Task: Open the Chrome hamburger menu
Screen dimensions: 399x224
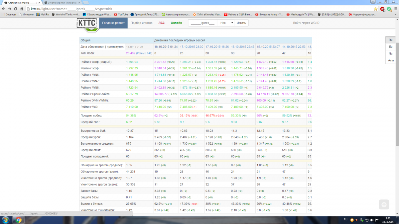Action: click(x=395, y=9)
